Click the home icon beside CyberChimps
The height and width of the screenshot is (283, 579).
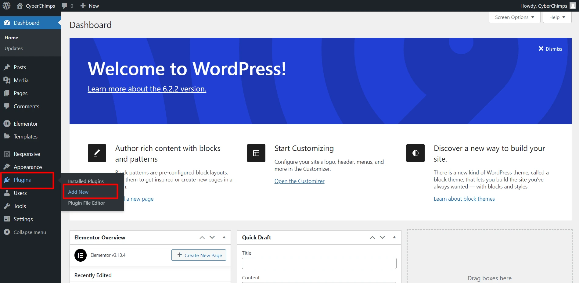tap(20, 6)
